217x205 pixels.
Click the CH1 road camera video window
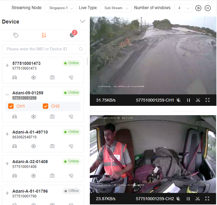point(153,55)
